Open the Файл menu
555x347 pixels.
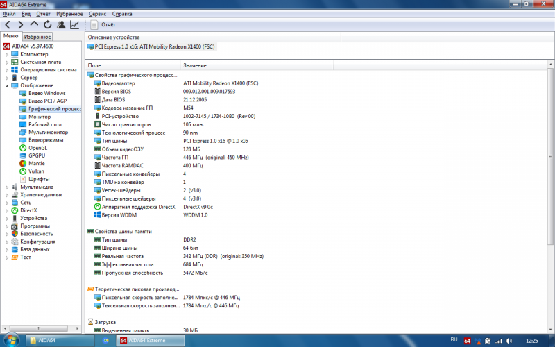tap(9, 14)
